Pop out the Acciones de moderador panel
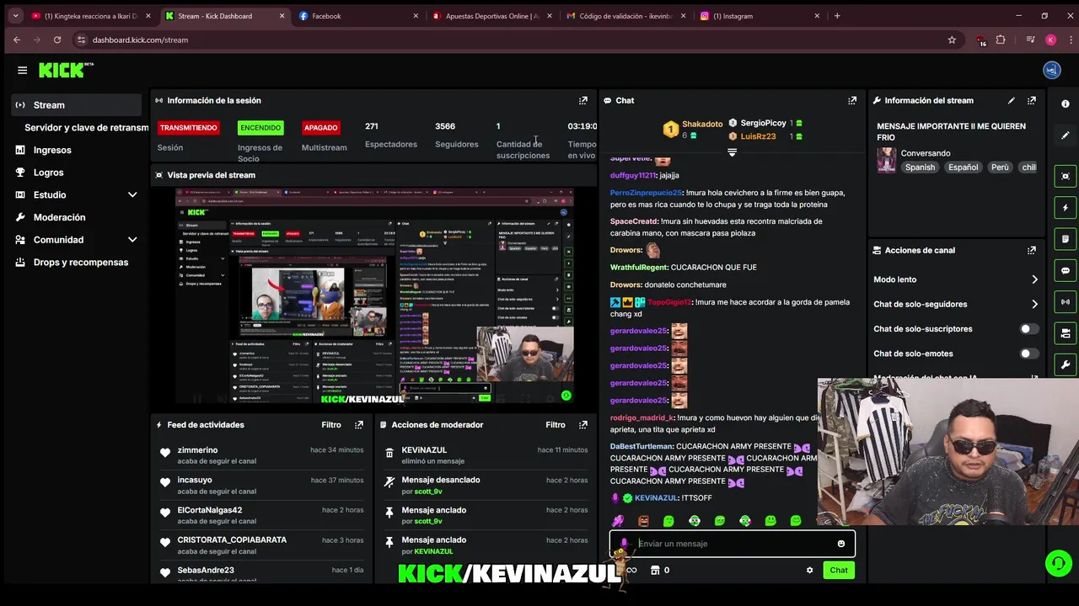Viewport: 1079px width, 606px height. 582,425
